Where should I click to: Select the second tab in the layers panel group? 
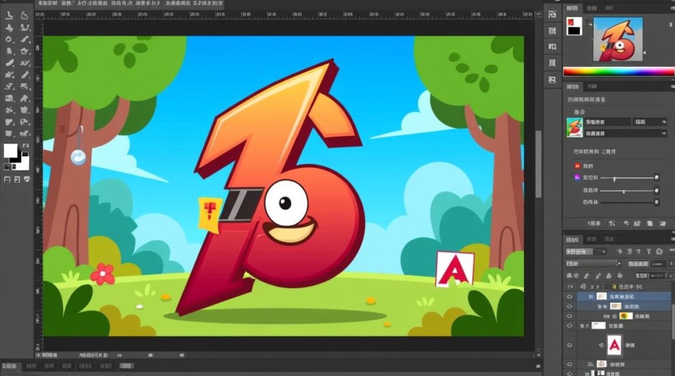point(592,239)
